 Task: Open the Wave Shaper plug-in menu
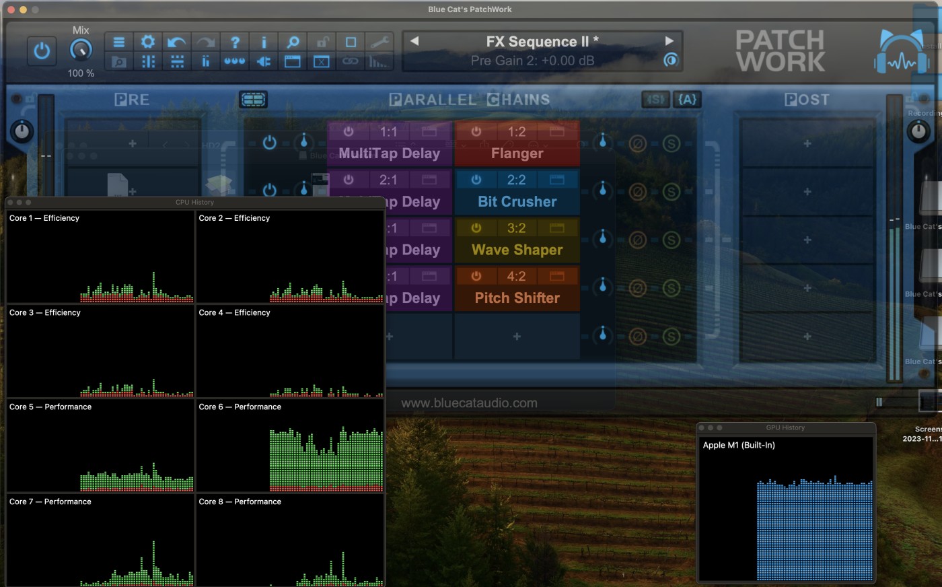tap(517, 250)
